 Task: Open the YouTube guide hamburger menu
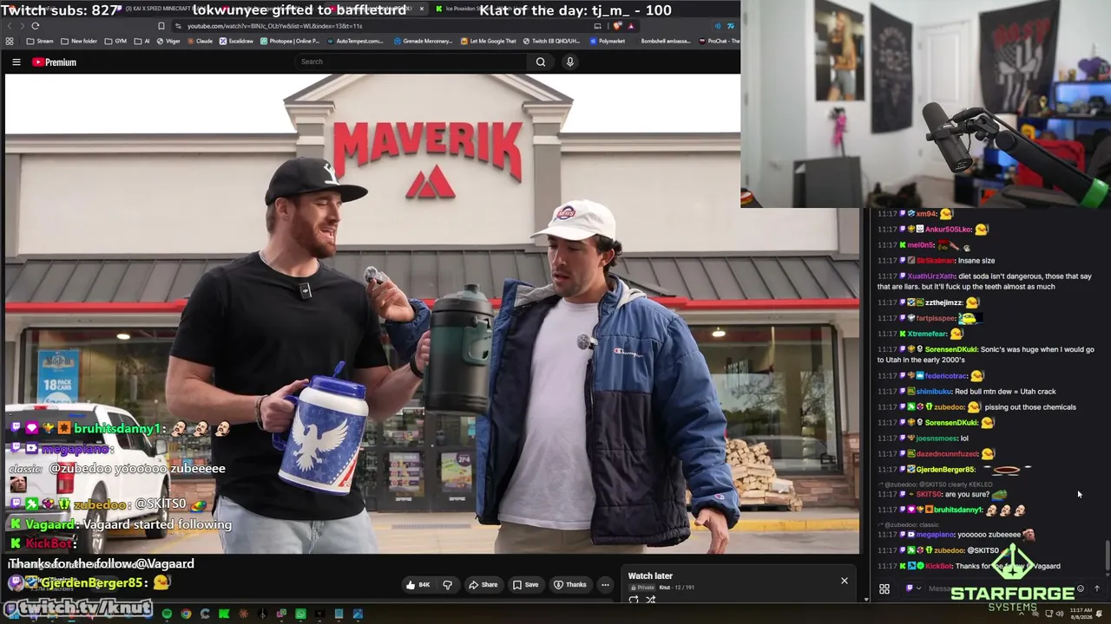coord(16,62)
